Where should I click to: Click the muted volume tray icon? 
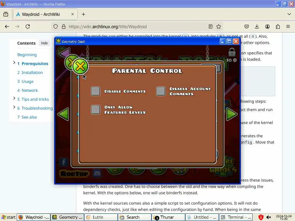point(269,217)
